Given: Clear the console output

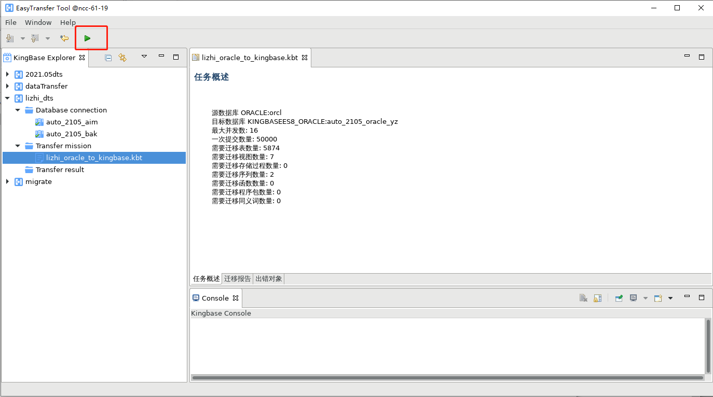Looking at the screenshot, I should click(583, 298).
